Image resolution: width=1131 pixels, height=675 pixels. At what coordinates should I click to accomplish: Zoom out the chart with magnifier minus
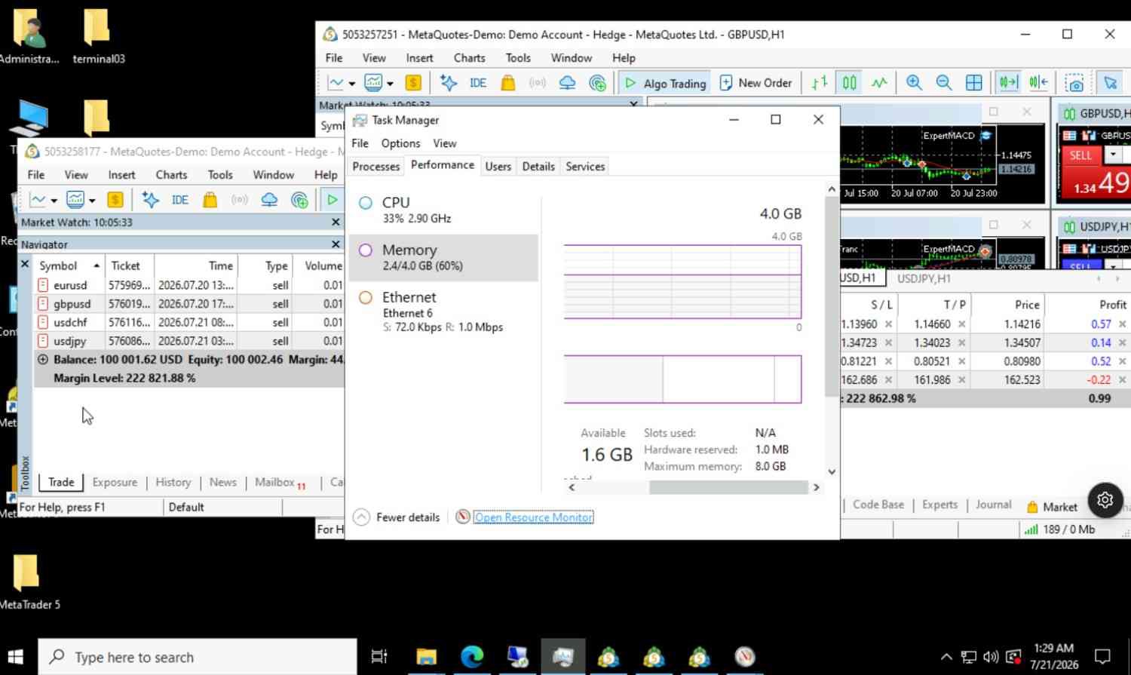tap(943, 83)
